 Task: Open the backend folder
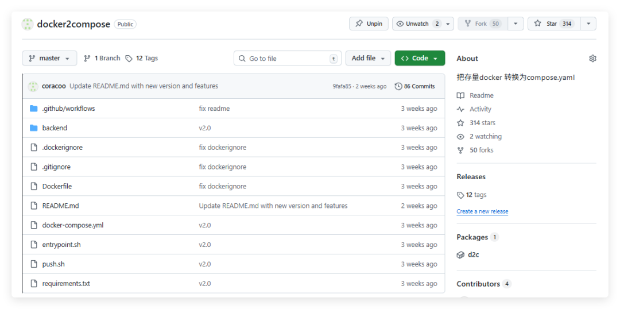click(x=55, y=128)
